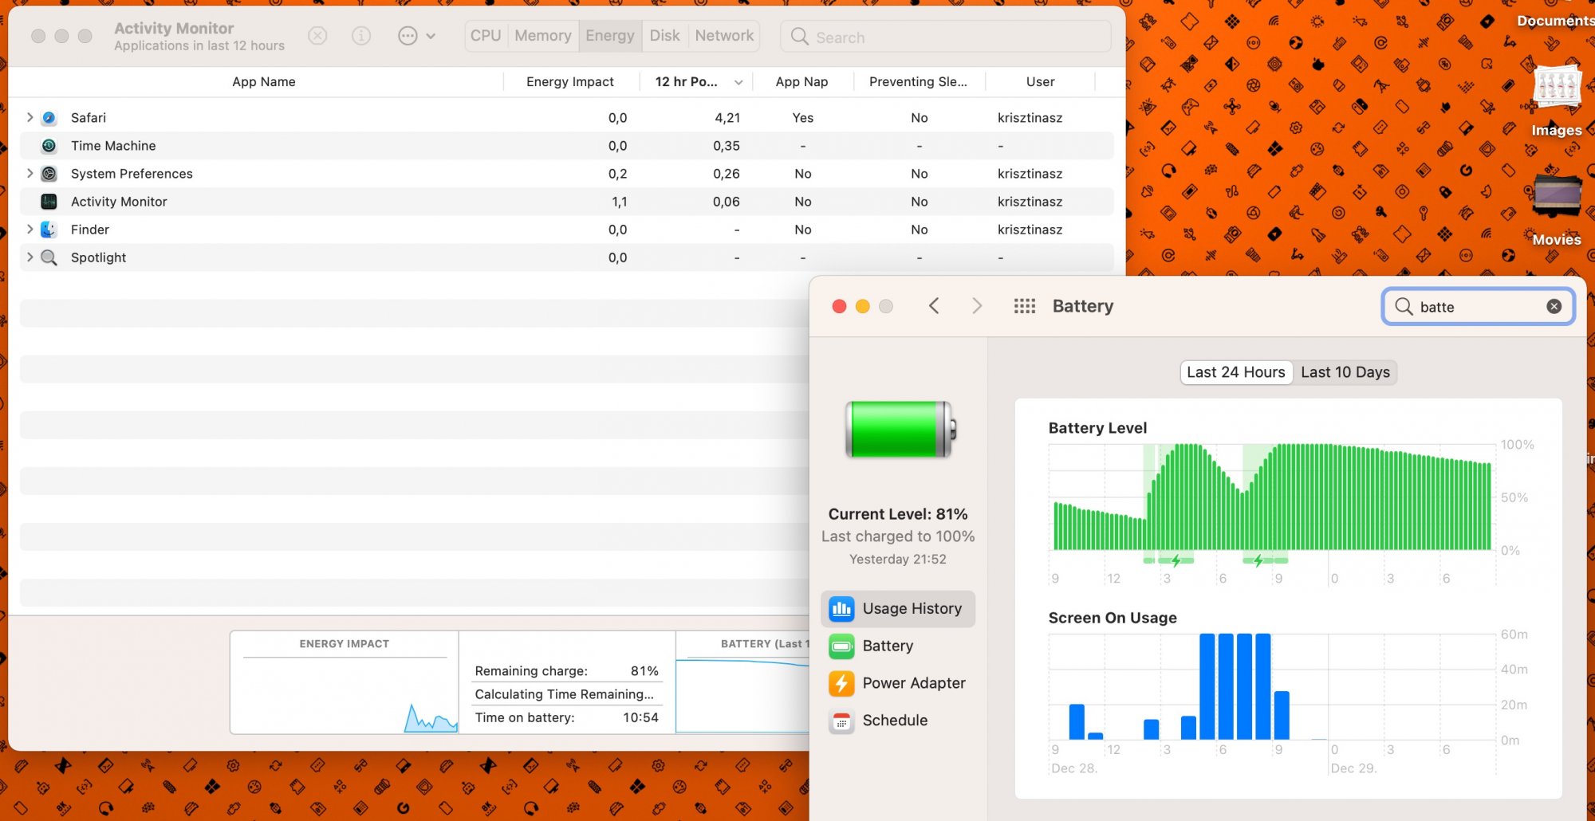
Task: Click the System Preferences gear icon in list
Action: coord(49,174)
